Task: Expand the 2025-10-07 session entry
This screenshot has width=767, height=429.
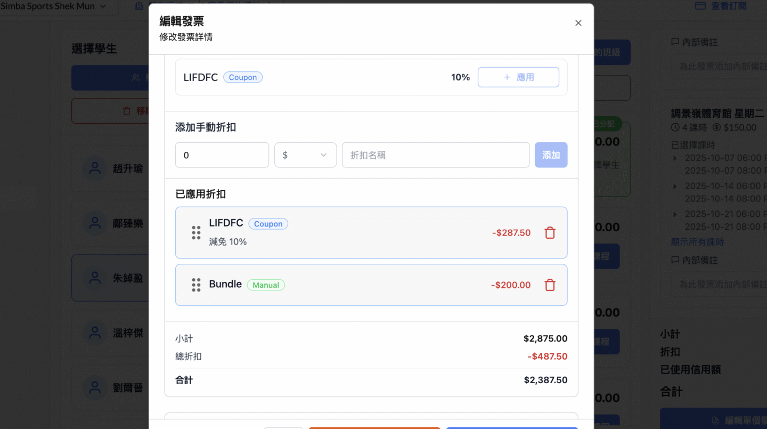Action: (675, 158)
